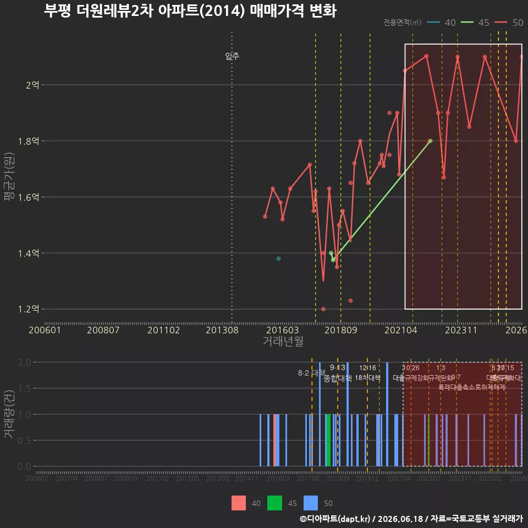Click the salmon 40㎡ volume bar

tap(275, 440)
